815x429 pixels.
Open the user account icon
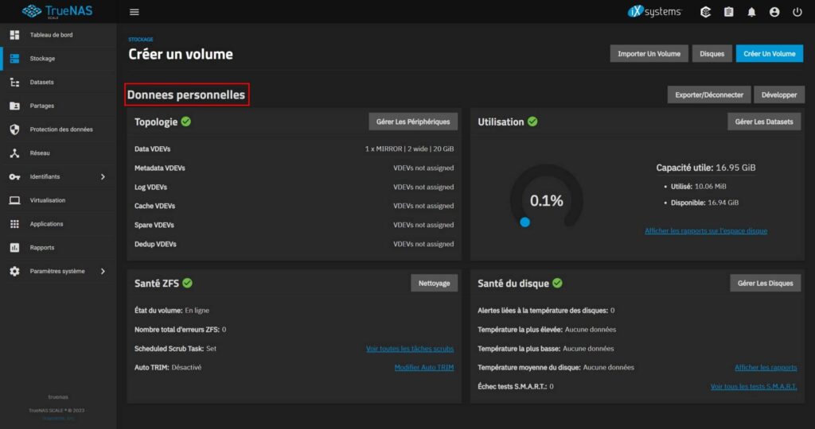tap(774, 12)
